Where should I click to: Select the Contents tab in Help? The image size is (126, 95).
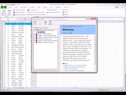click(x=35, y=28)
